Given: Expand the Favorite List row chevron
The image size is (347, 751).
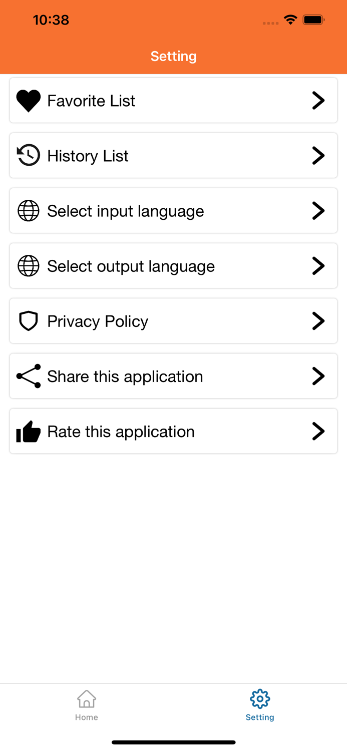Looking at the screenshot, I should coord(318,100).
